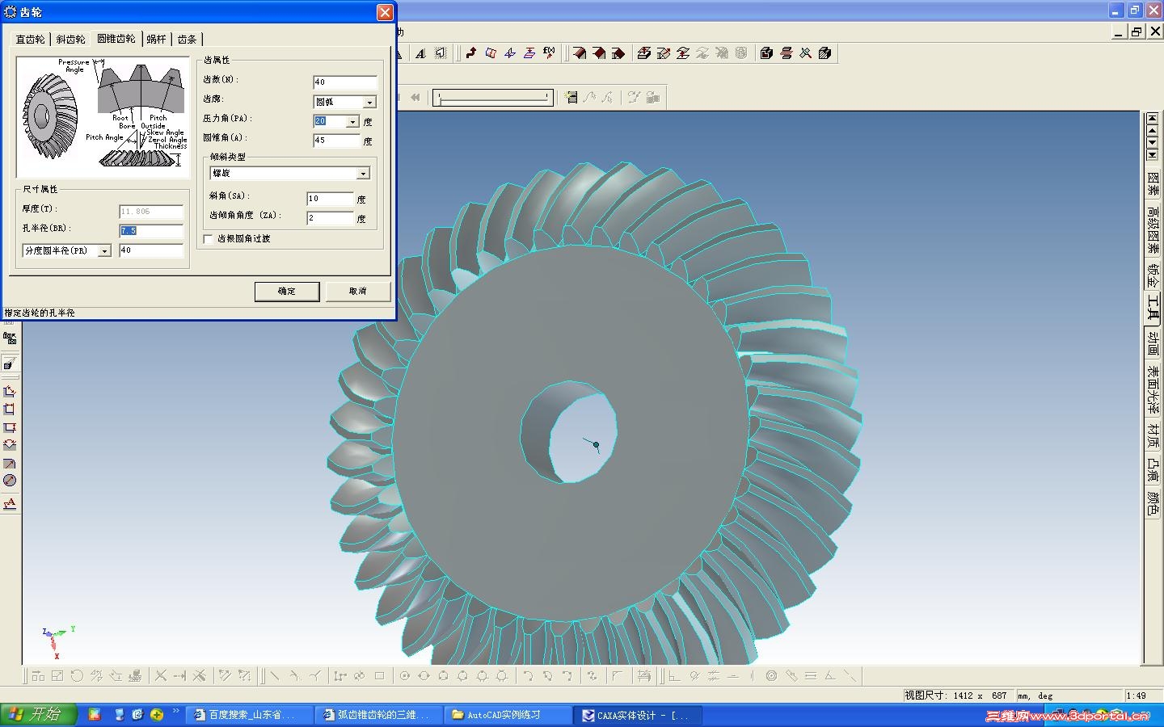Click the filmstrip keyframe icon
Screen dimensions: 1164x727
tap(571, 98)
